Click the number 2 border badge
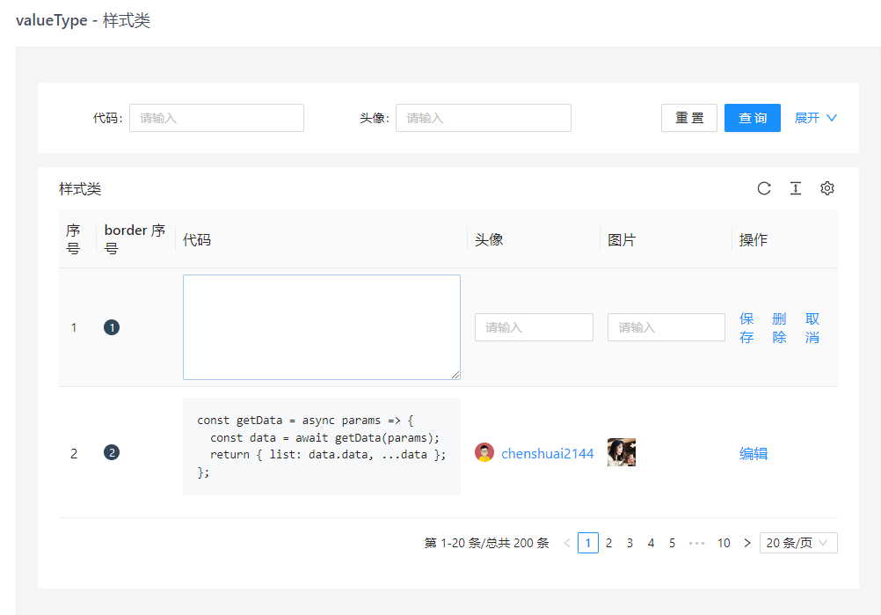Screen dimensions: 881x615 112,452
